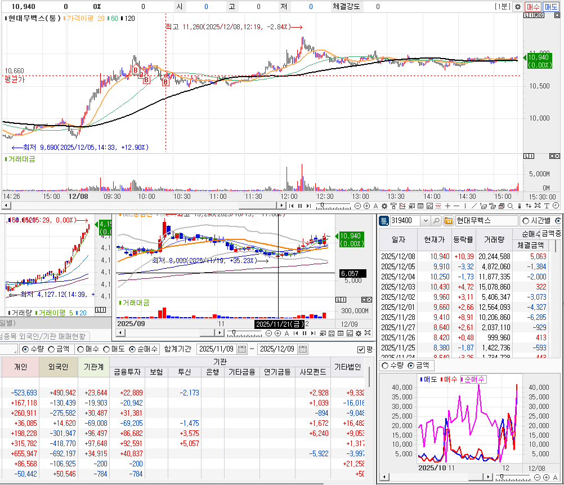
Task: Click the erase all drawings icon
Action: click(493, 206)
